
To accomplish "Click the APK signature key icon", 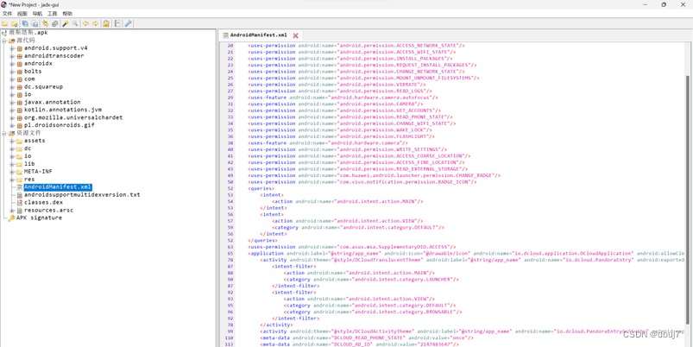I will click(x=11, y=218).
